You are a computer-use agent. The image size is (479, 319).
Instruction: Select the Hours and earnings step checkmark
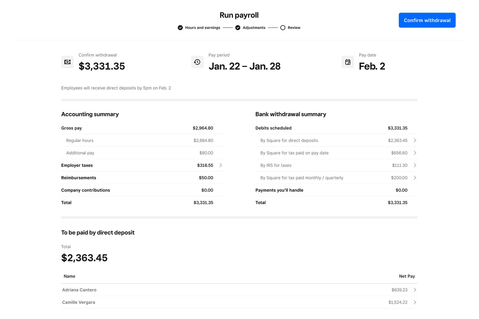(x=180, y=28)
